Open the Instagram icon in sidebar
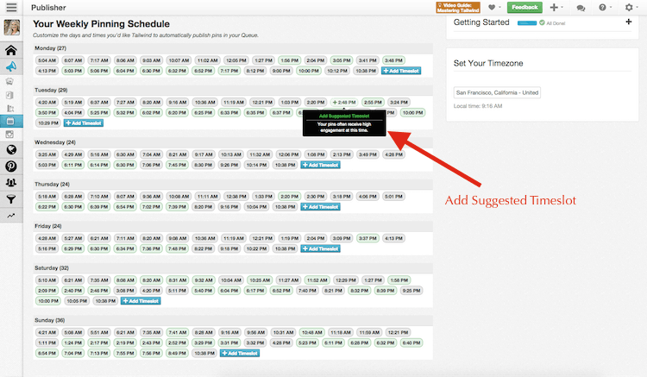This screenshot has height=377, width=647. coord(9,134)
